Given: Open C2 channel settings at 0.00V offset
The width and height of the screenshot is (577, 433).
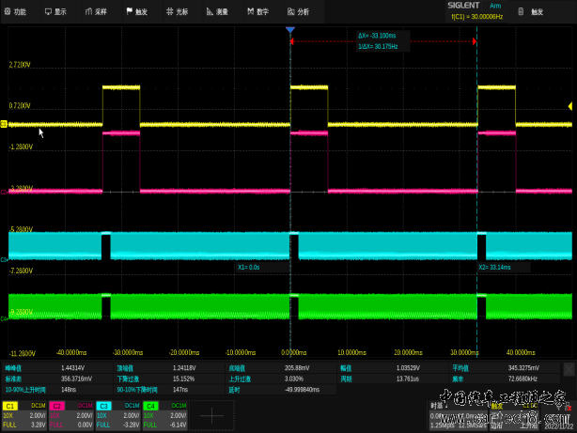Looking at the screenshot, I should point(71,415).
